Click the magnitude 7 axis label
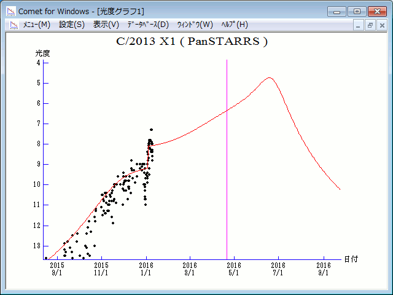 pyautogui.click(x=38, y=124)
